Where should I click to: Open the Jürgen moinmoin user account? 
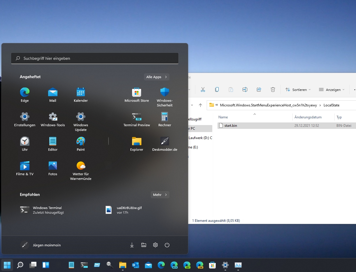point(41,245)
